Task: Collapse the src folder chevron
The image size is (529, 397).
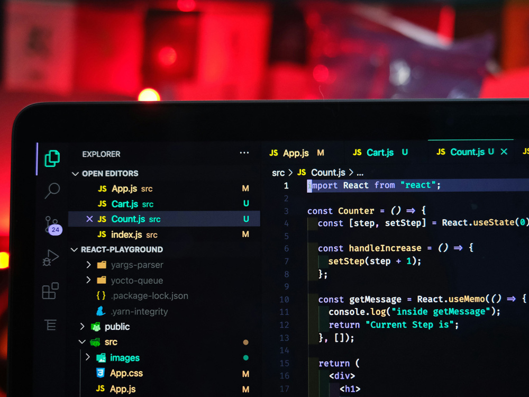Action: [x=82, y=342]
